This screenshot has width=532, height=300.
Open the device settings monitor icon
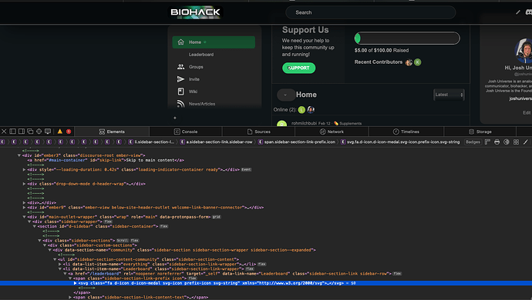[x=48, y=132]
